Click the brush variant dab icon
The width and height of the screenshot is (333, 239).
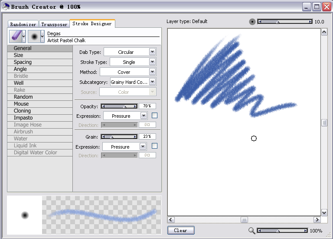[34, 37]
